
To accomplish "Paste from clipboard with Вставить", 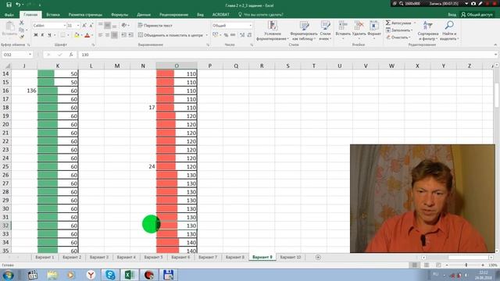I will [9, 29].
